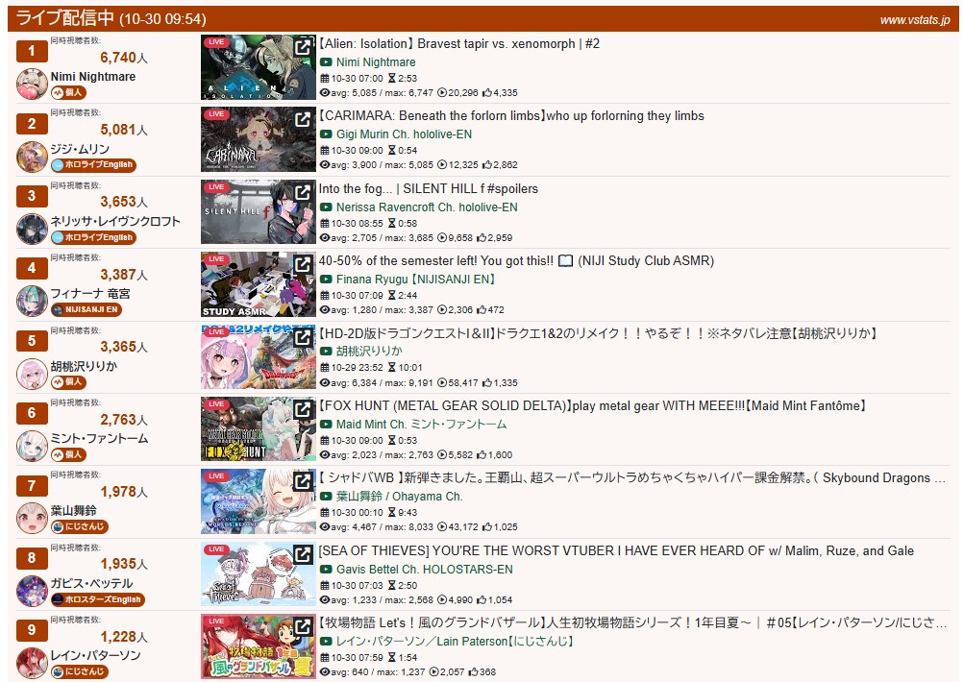Viewport: 964px width, 682px height.
Task: Select streamer name ジジ・ムリン in rank 2
Action: click(80, 149)
